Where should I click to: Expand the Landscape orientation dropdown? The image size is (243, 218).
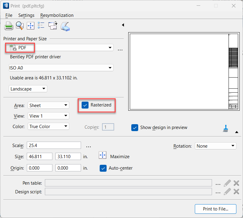tap(28, 89)
